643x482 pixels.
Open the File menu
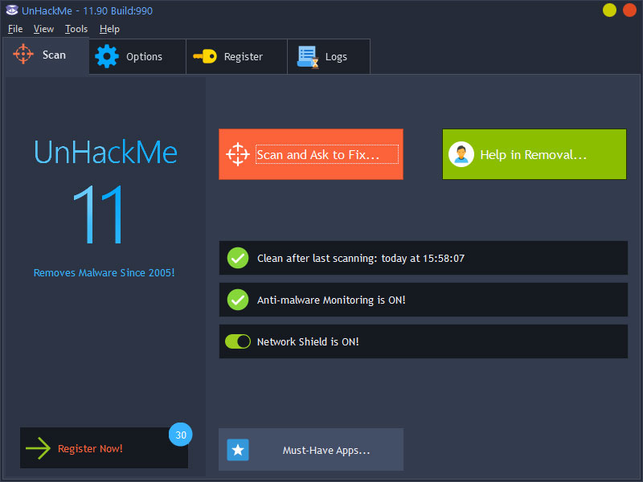point(15,29)
